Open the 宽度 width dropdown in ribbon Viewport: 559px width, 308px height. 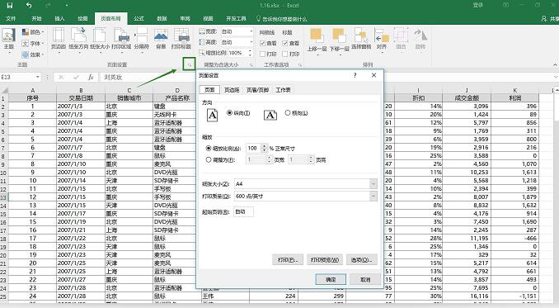tap(251, 31)
